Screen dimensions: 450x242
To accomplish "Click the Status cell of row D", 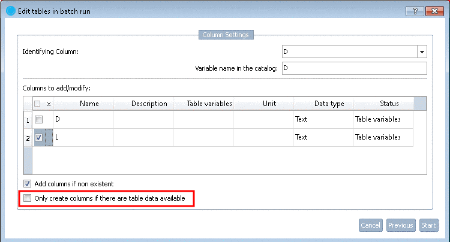I will pos(383,119).
